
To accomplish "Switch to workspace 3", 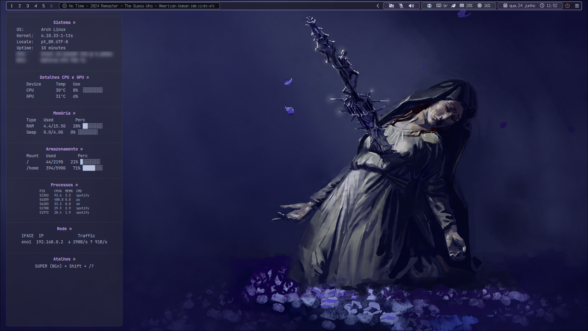I will [x=28, y=6].
